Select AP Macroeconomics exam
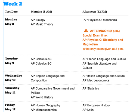Image resolution: width=136 pixels, height=112 pixels. pyautogui.click(x=96, y=80)
